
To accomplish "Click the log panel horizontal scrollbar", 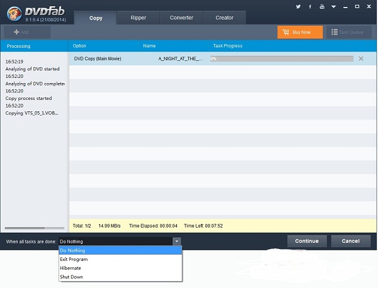I will pyautogui.click(x=35, y=228).
